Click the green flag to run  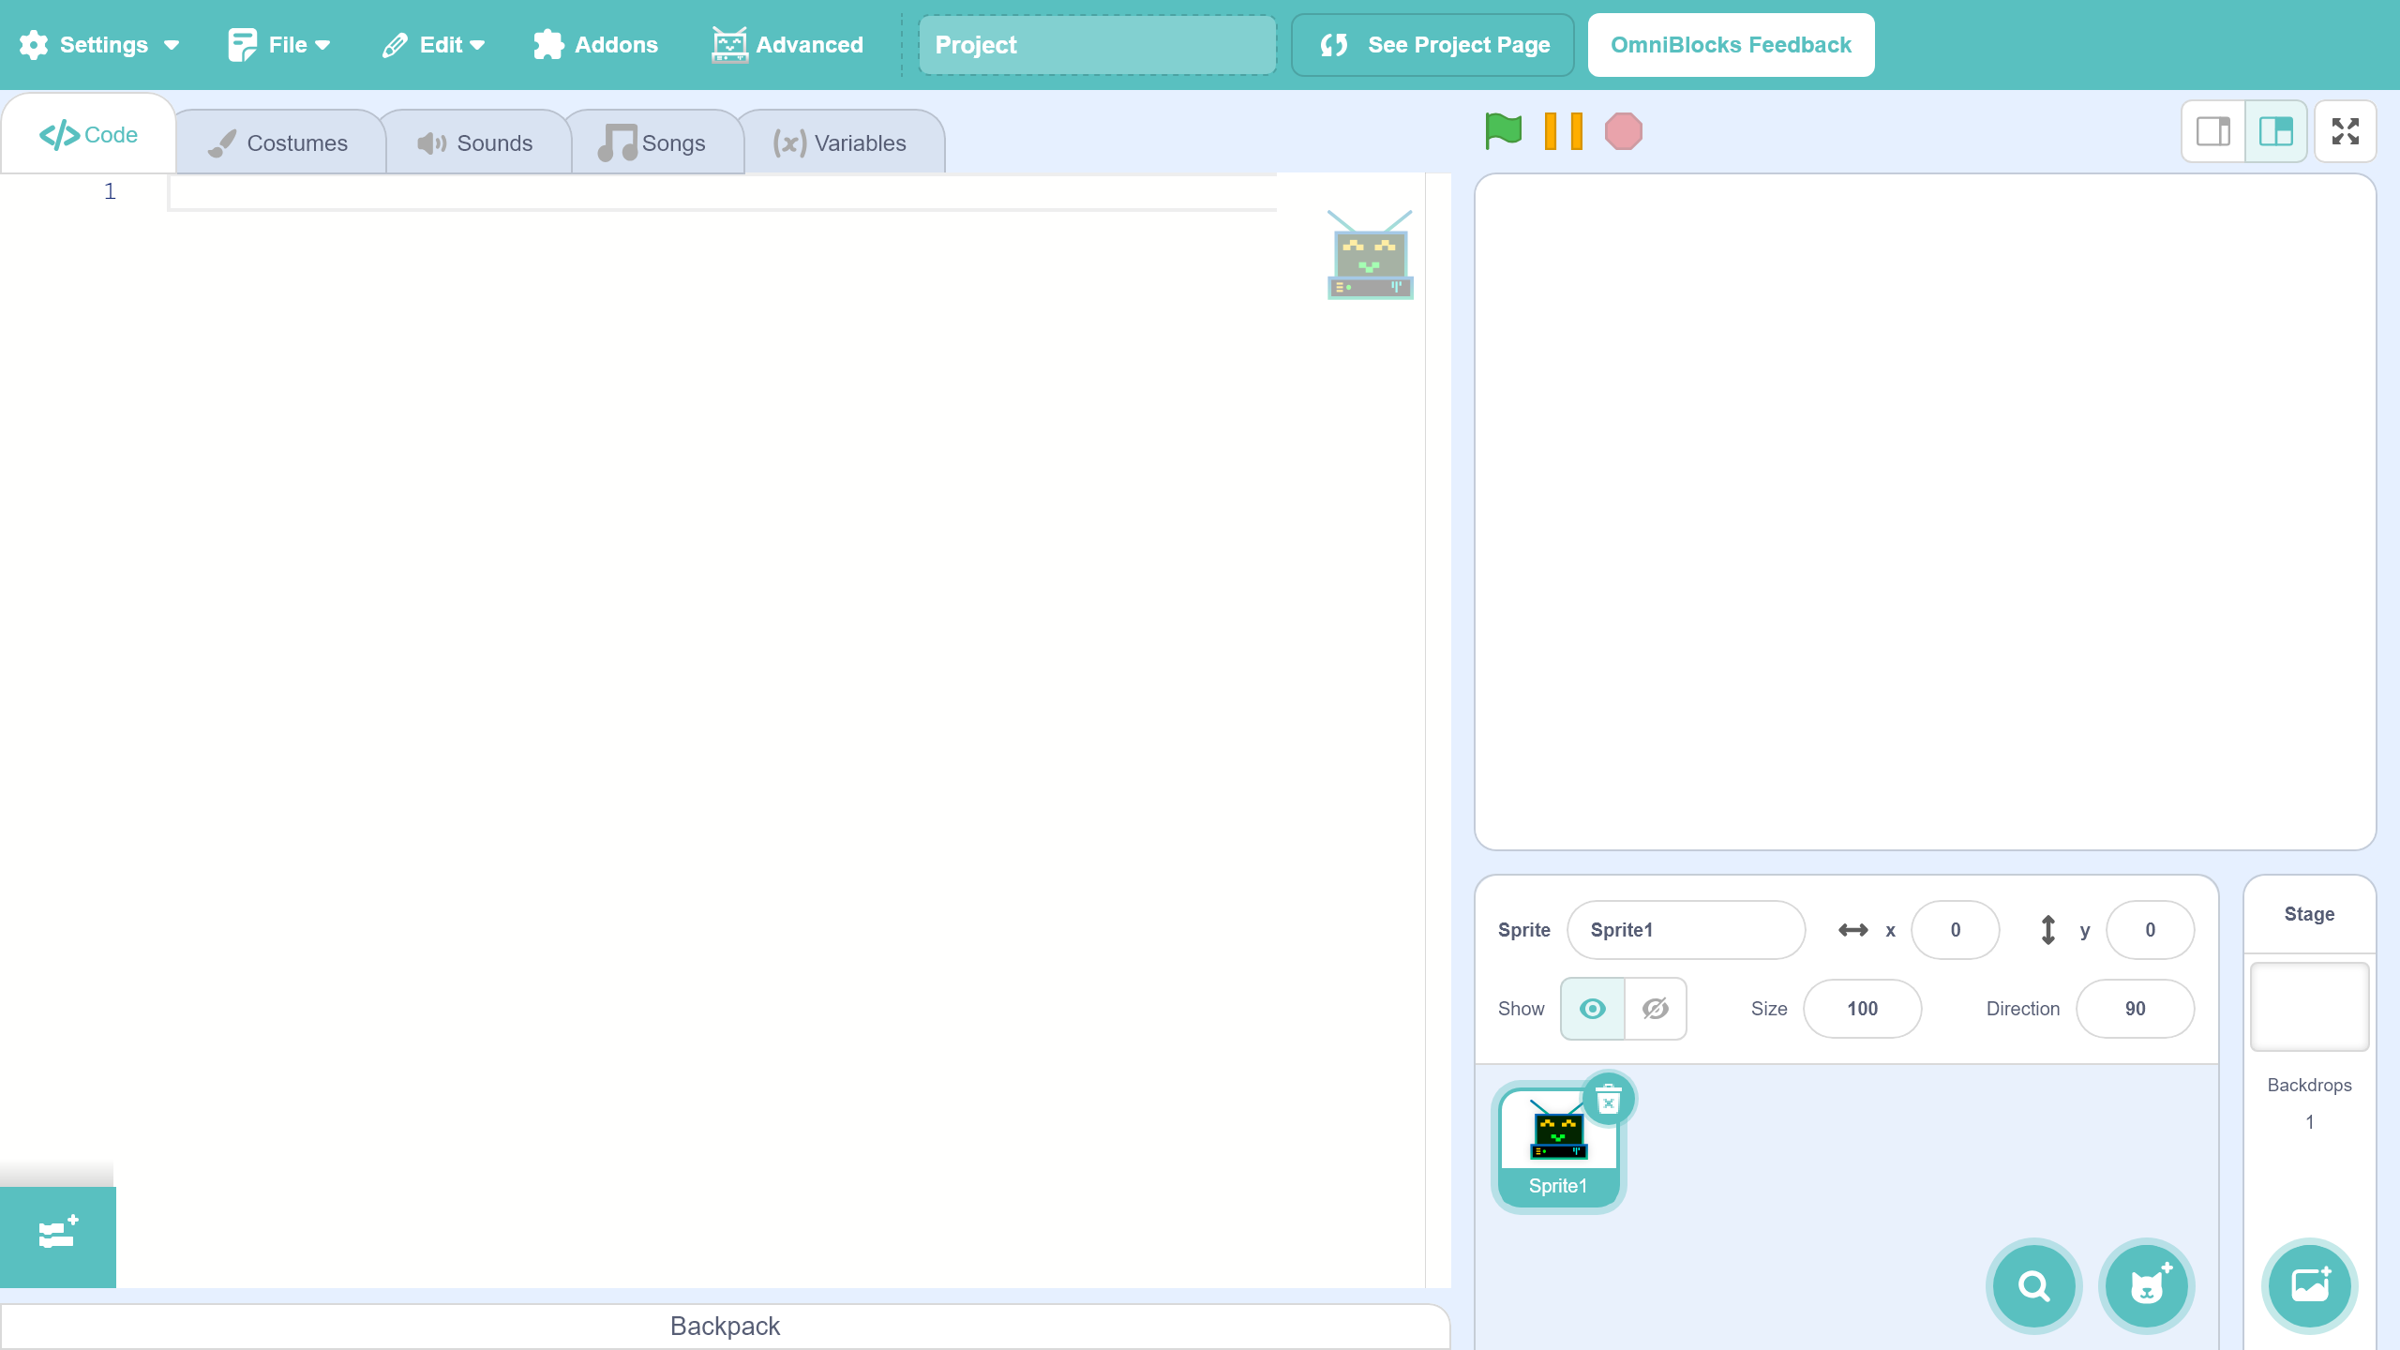click(x=1503, y=131)
